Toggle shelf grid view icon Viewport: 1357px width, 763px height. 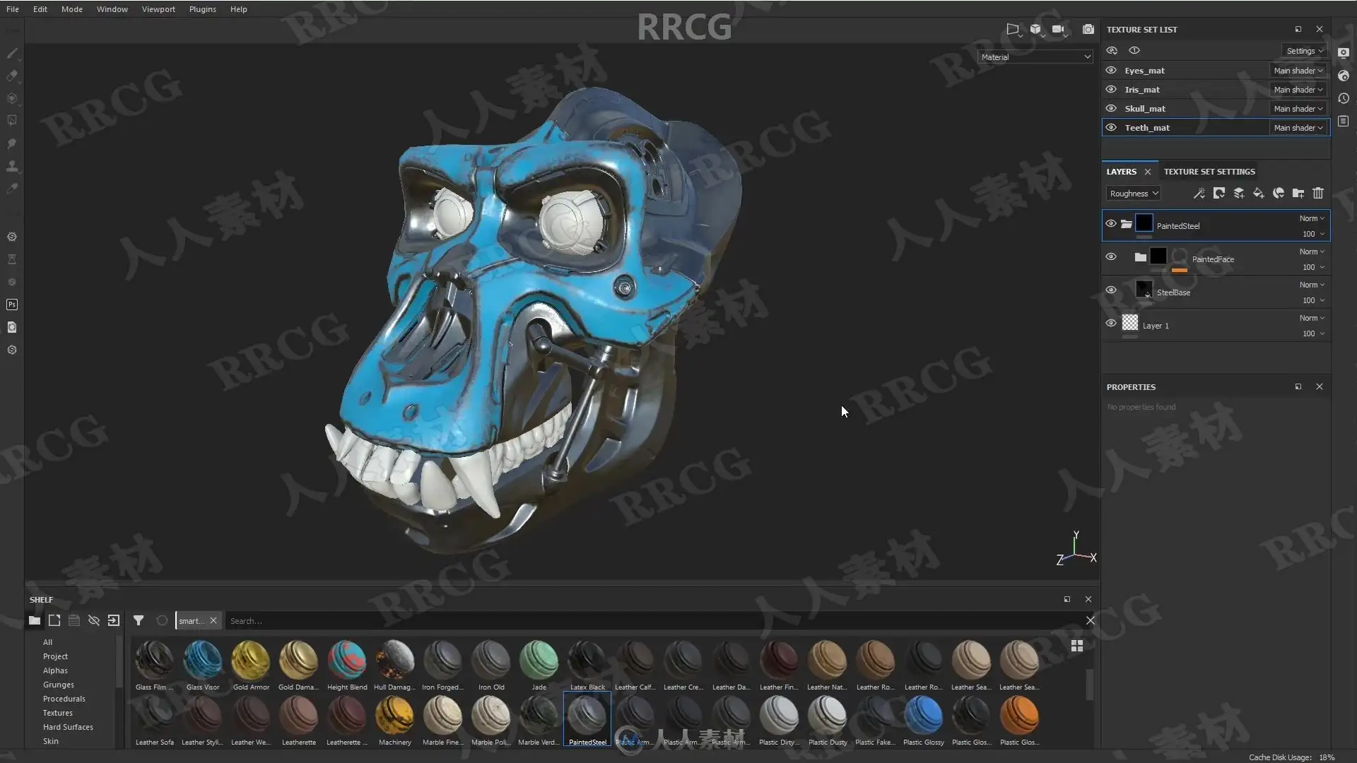point(1077,646)
